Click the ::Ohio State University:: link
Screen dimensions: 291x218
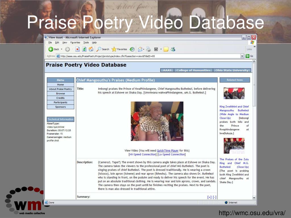(232, 70)
